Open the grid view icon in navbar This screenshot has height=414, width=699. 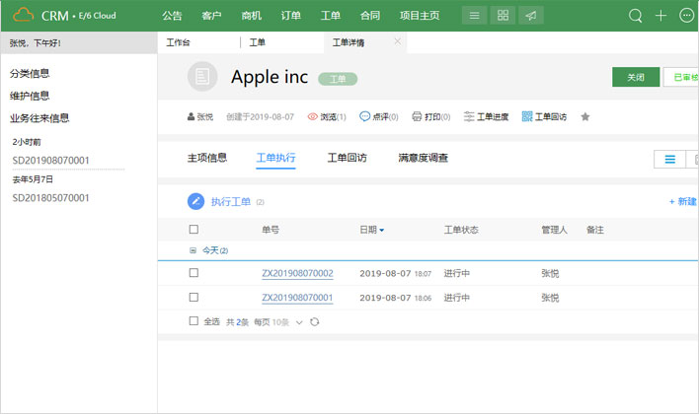504,16
